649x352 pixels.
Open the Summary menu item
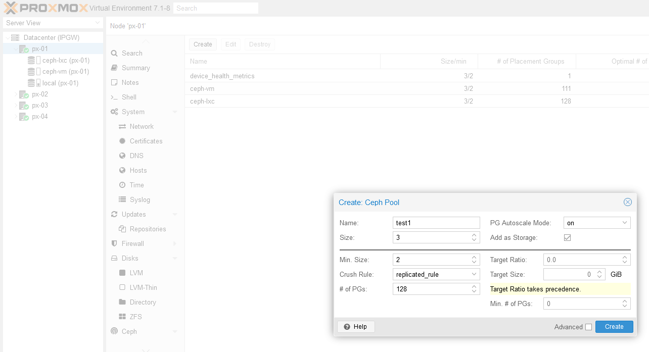[x=135, y=68]
